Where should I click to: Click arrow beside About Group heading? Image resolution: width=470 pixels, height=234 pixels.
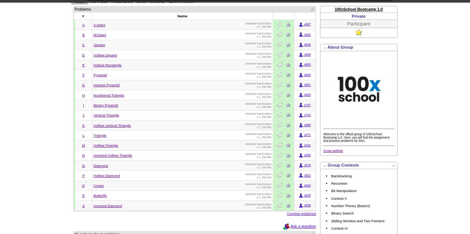coord(324,47)
